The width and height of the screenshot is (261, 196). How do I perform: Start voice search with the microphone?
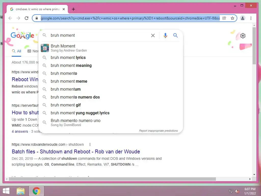point(165,35)
